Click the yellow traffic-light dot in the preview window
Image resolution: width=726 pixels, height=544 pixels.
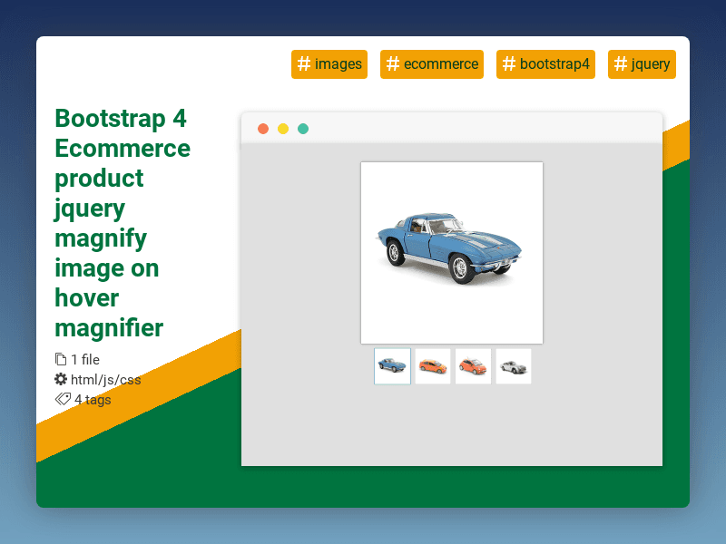pyautogui.click(x=282, y=129)
